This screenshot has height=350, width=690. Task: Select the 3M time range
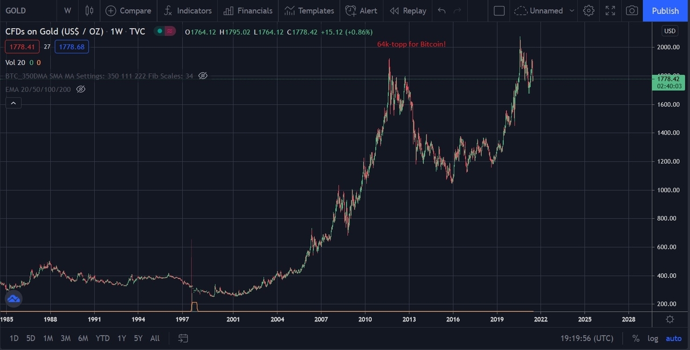65,338
